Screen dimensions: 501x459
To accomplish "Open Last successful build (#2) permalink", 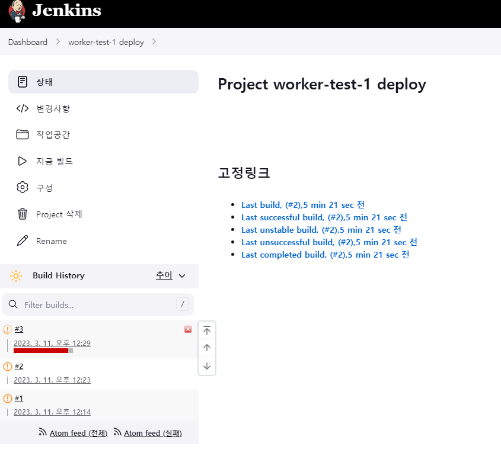I will (324, 217).
